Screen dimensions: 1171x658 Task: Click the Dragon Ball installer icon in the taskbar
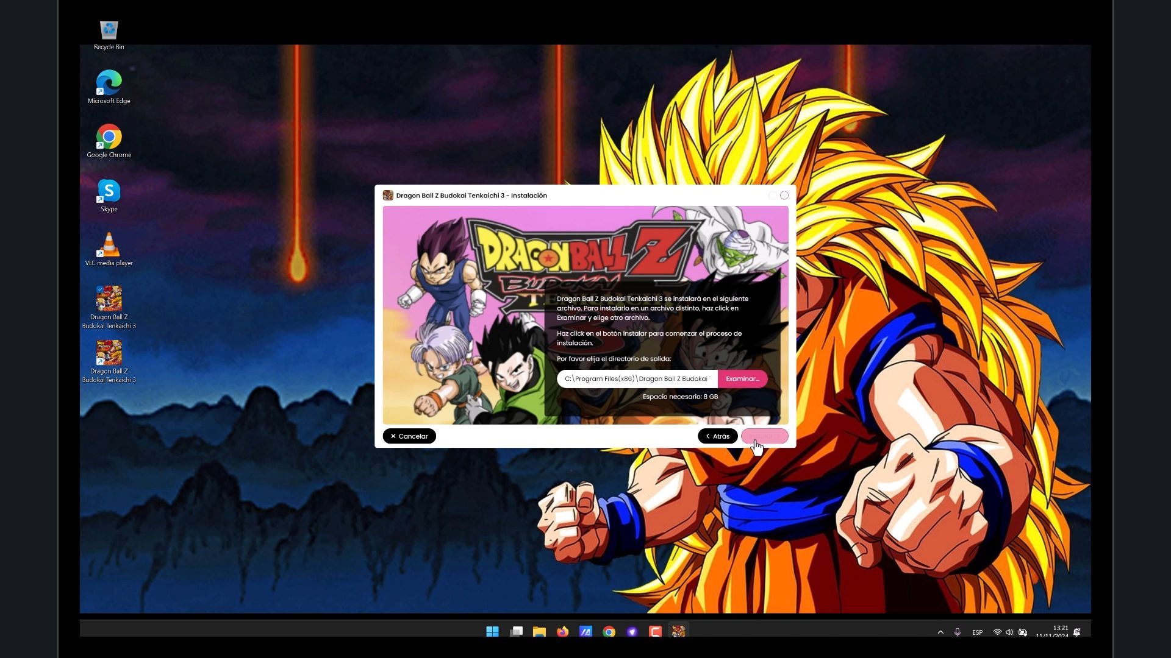click(678, 632)
